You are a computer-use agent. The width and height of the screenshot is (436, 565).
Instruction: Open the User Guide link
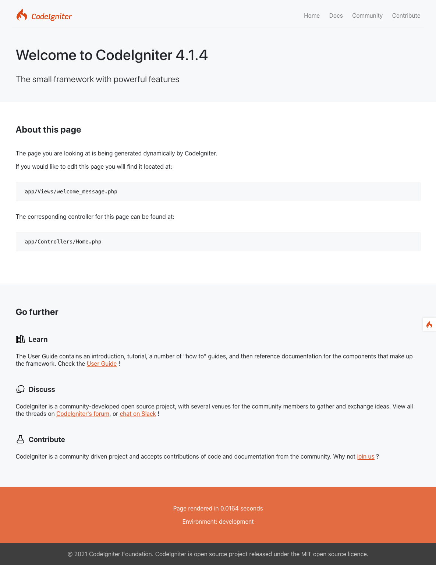[x=102, y=364]
